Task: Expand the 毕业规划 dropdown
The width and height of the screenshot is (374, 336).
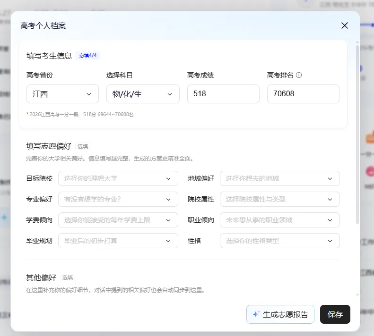Action: pos(118,241)
